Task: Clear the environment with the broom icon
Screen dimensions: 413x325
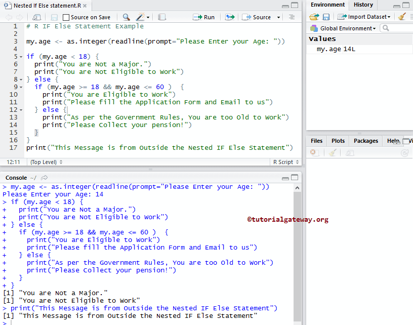Action: coord(401,16)
